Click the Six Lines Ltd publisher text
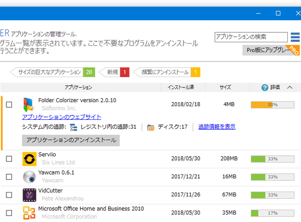This screenshot has width=301, height=222. (x=58, y=163)
